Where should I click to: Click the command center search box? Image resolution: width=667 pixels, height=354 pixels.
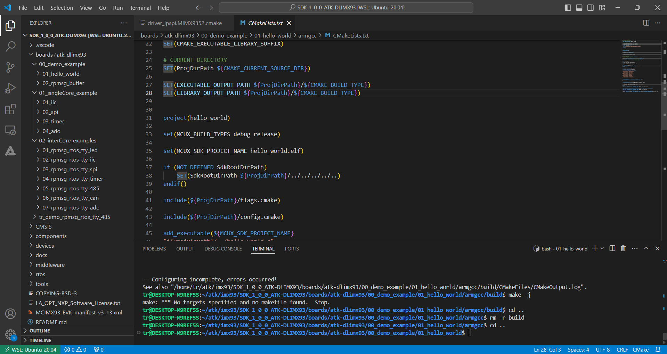pos(346,8)
